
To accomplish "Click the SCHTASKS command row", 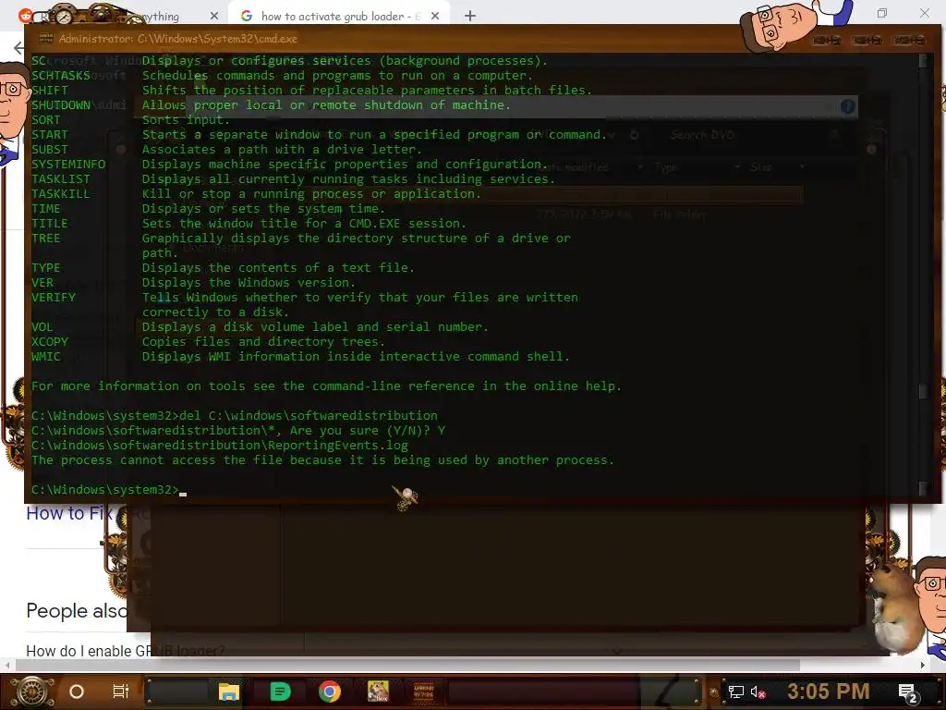I will [283, 76].
